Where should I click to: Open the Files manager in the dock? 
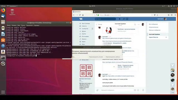pos(3,22)
